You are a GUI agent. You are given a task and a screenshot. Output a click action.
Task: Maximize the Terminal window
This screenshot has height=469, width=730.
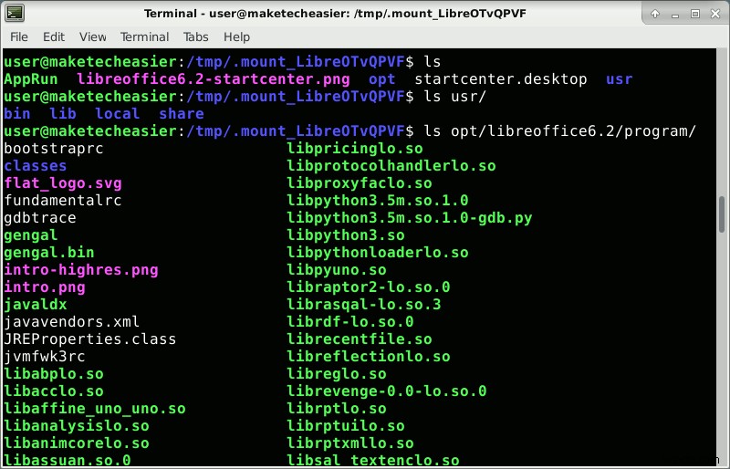tap(695, 14)
